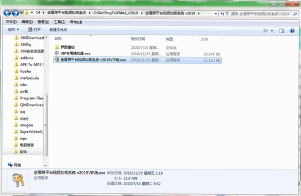The height and width of the screenshot is (196, 301).
Task: Select 电脑管家 folder in the tree
Action: click(x=24, y=145)
